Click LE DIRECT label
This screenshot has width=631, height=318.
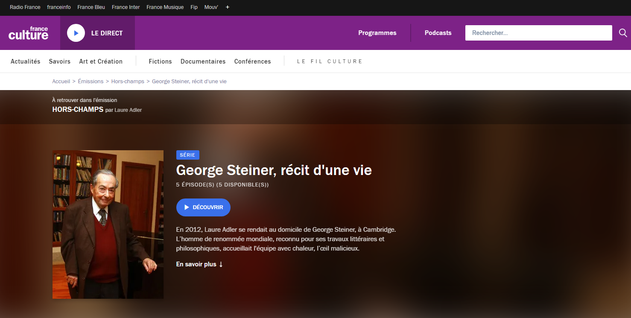107,33
